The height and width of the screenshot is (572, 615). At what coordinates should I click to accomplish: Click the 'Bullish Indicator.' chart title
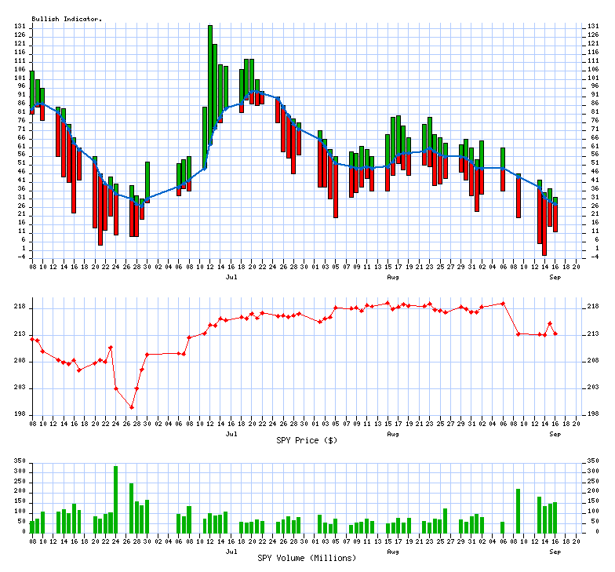pos(67,18)
